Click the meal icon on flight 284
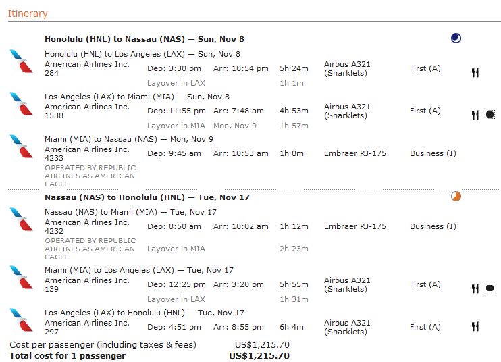The image size is (501, 362). (x=475, y=72)
